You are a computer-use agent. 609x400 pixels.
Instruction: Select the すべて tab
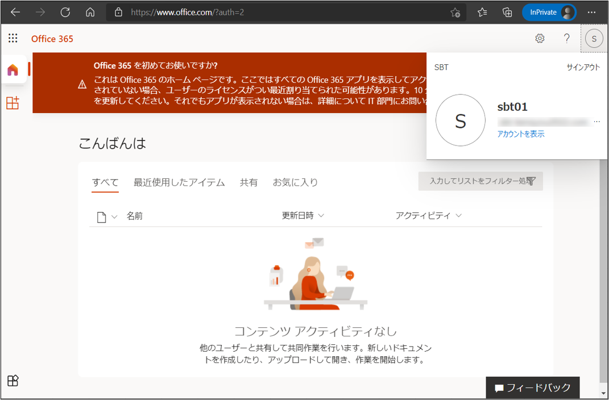tap(105, 182)
